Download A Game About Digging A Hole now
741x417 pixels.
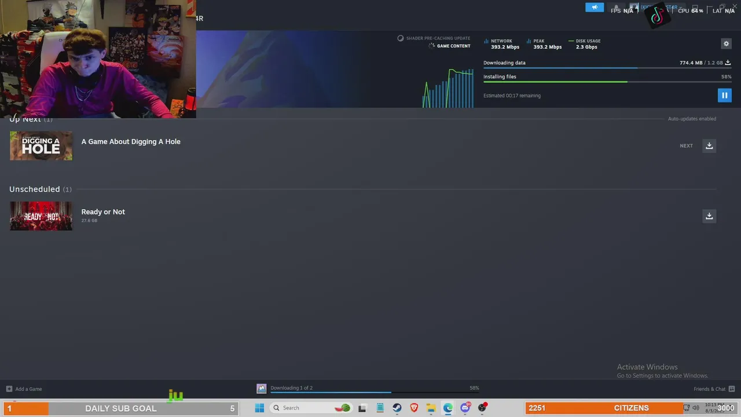click(709, 146)
